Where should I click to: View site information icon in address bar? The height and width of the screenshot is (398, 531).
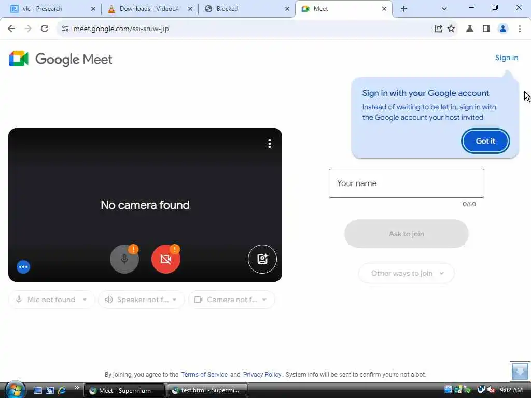(x=65, y=29)
